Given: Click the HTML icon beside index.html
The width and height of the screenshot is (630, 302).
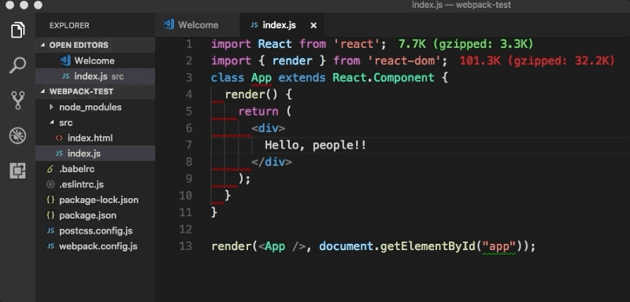Looking at the screenshot, I should [59, 138].
